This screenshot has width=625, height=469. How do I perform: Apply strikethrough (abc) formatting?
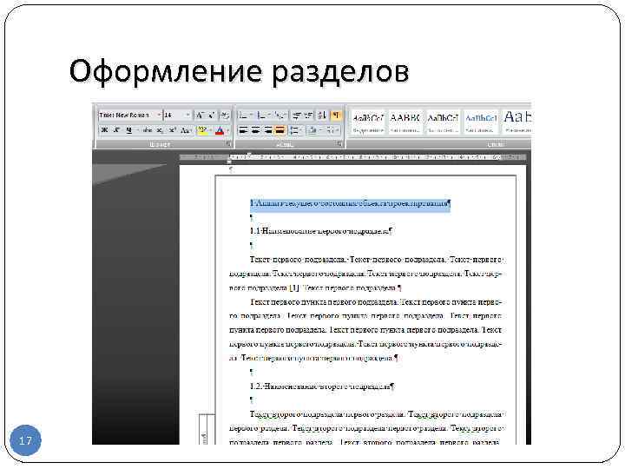coord(147,130)
